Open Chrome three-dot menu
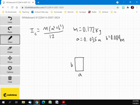 [137, 8]
